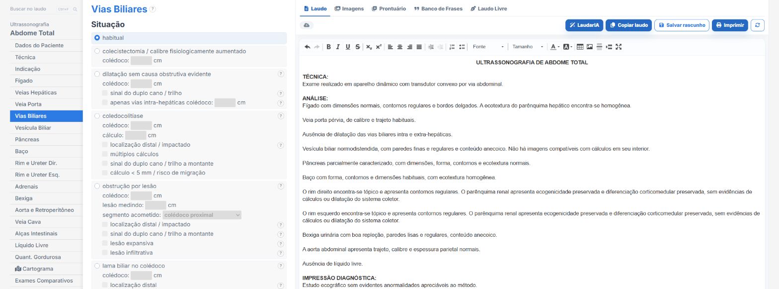Click the lesão medindo cm input field
This screenshot has width=779, height=289.
156,205
